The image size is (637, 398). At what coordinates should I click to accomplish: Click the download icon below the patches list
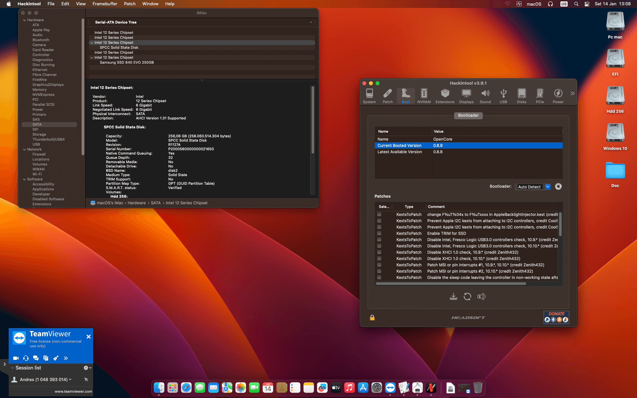point(453,297)
